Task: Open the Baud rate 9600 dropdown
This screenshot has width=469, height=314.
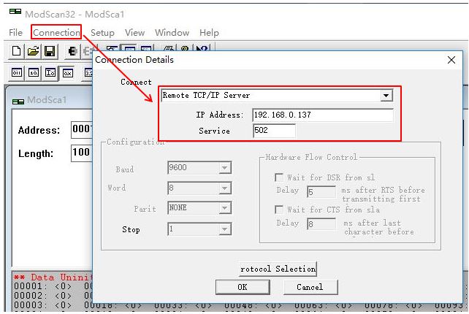Action: click(x=225, y=167)
